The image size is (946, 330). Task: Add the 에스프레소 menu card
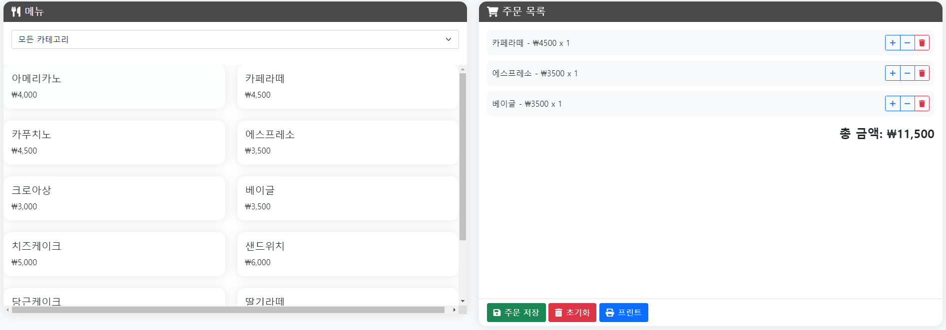click(348, 143)
